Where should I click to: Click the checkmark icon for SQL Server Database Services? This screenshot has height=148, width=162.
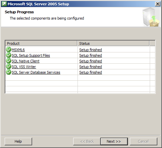point(9,72)
